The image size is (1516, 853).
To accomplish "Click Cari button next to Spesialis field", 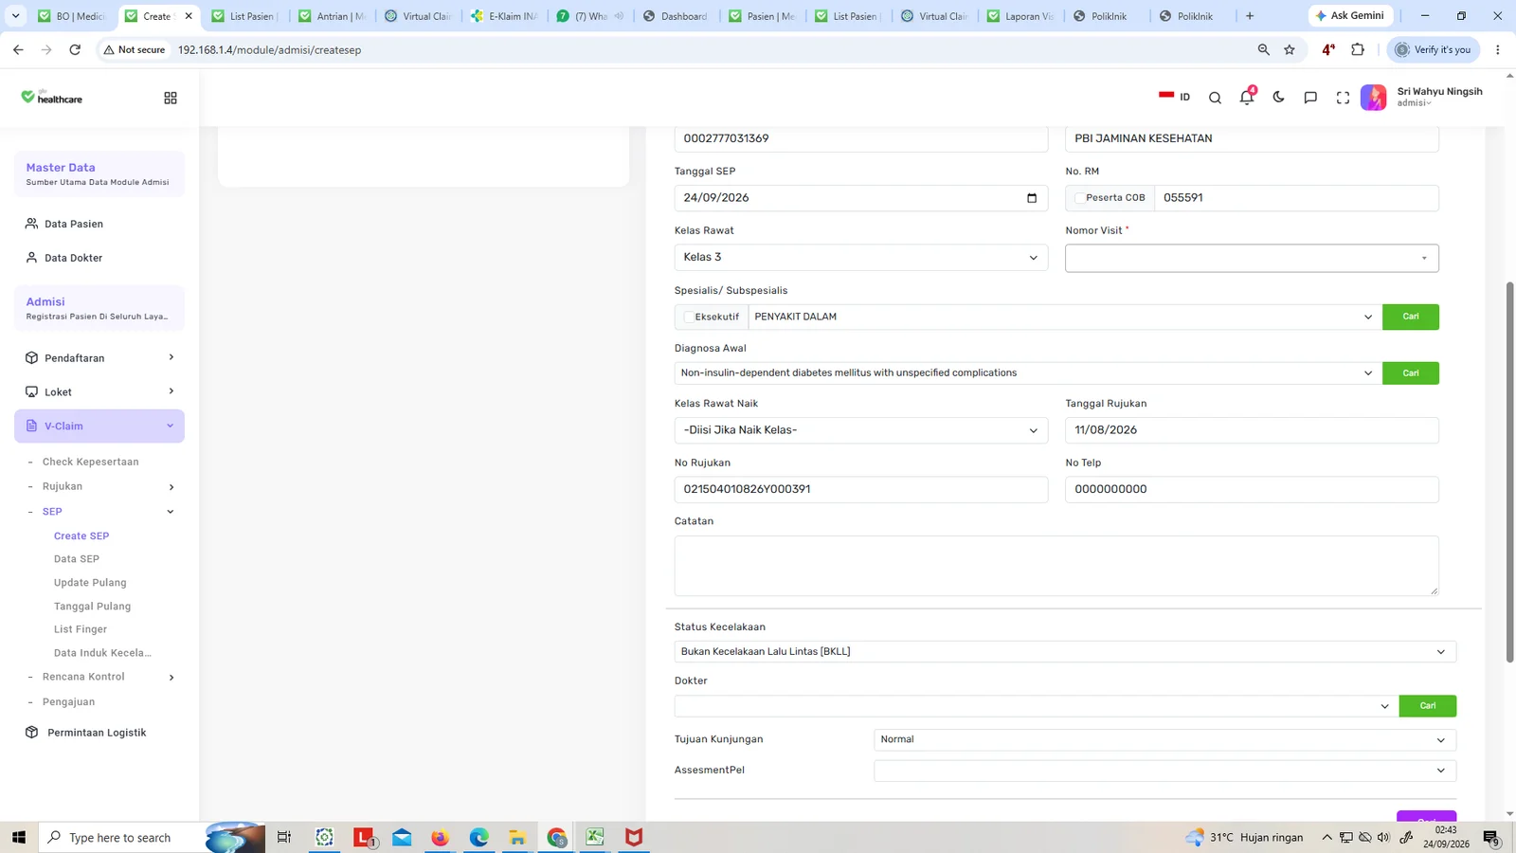I will click(x=1410, y=317).
